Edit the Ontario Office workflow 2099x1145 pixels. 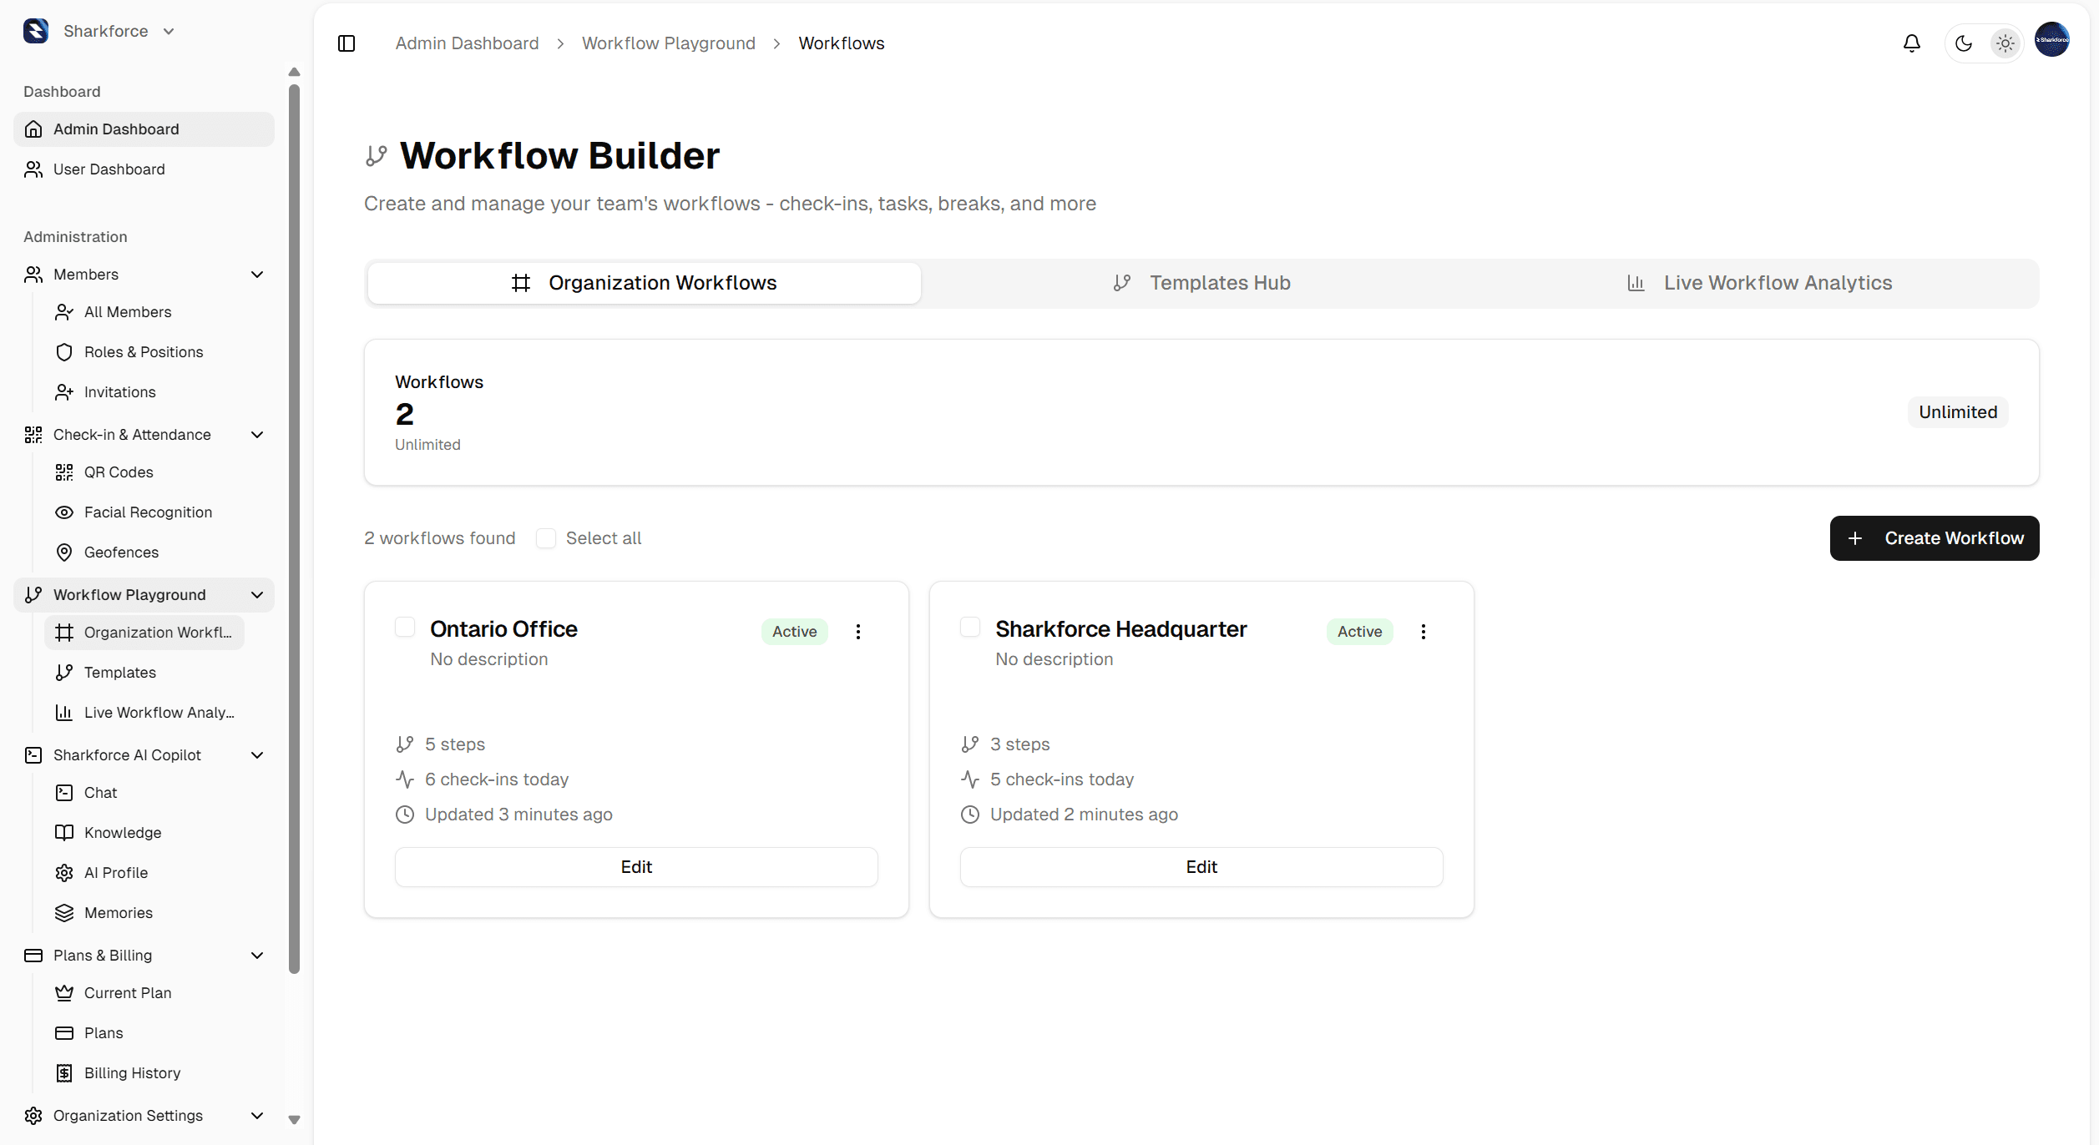[x=636, y=867]
